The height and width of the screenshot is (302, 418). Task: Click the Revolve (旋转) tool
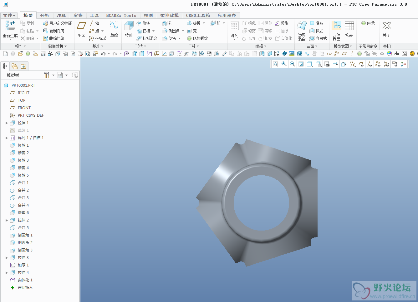(143, 23)
